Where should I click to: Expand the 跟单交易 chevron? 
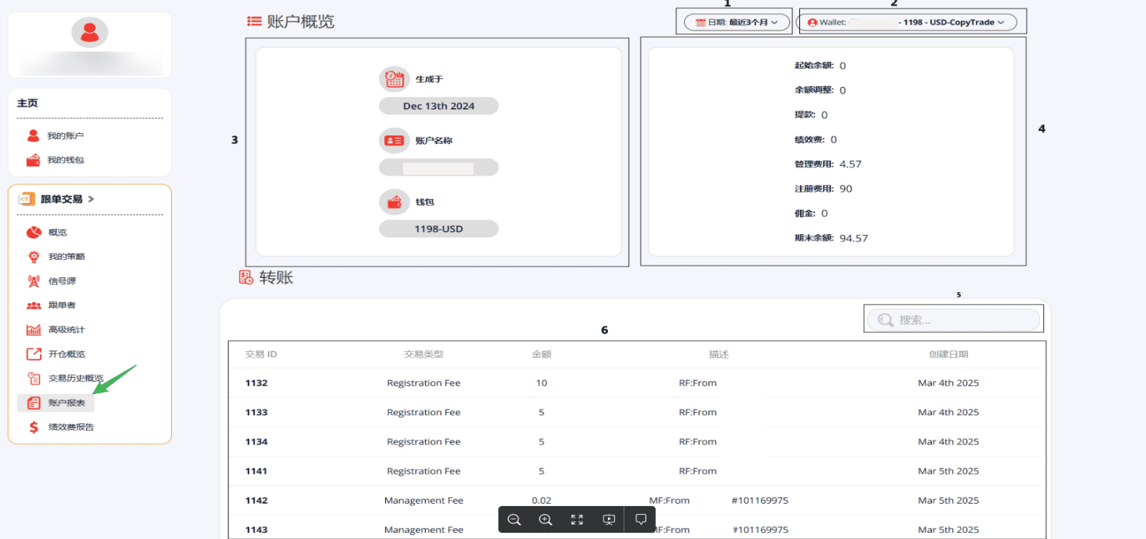(91, 199)
